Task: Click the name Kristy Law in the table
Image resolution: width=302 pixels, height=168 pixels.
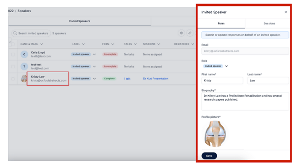Action: point(38,77)
